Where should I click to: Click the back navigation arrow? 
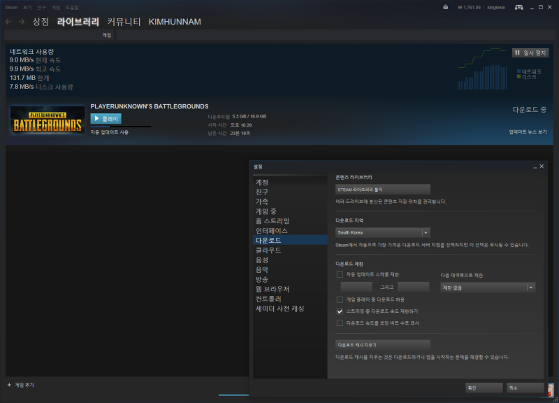click(x=8, y=22)
